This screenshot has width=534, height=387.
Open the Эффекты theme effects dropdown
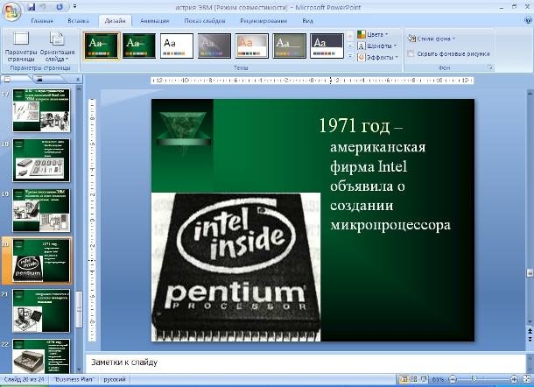(377, 57)
